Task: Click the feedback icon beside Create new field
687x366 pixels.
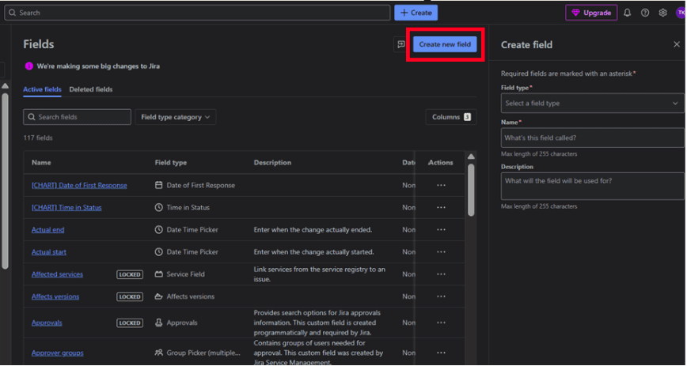Action: [400, 45]
